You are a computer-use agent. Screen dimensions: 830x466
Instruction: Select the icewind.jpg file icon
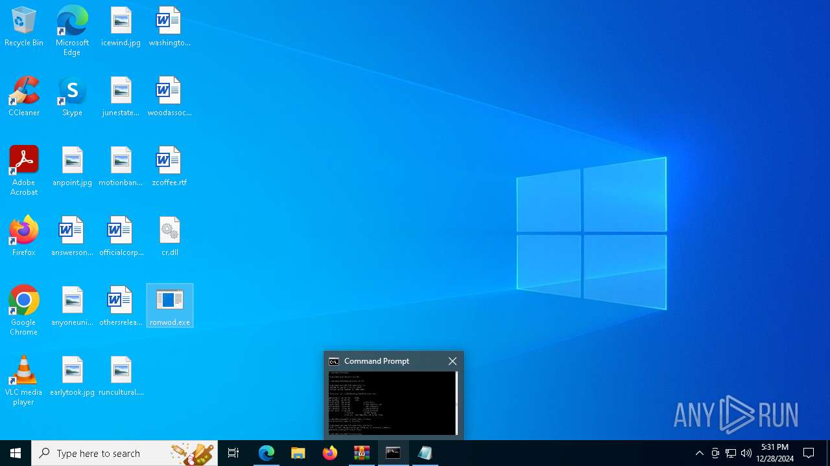(x=121, y=27)
